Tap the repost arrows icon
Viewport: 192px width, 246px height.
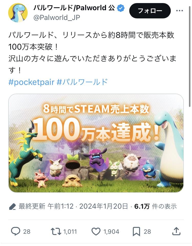[56, 231]
